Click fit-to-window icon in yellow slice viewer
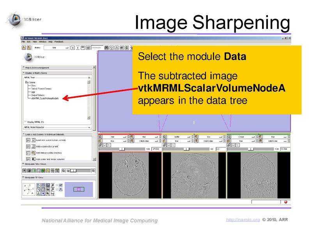 [165, 137]
